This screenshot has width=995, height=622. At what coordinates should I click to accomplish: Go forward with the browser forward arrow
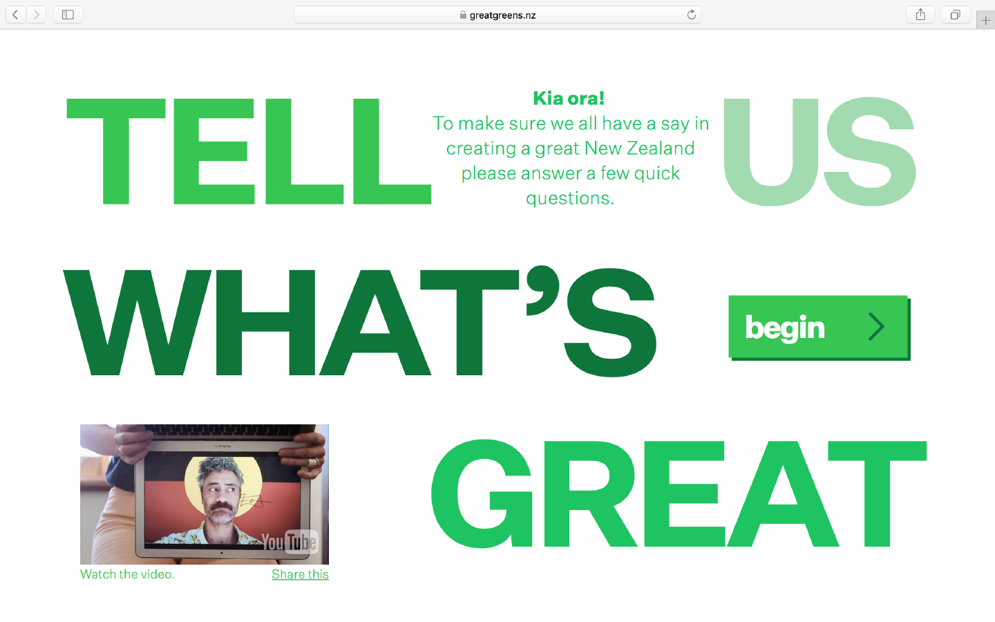(37, 15)
